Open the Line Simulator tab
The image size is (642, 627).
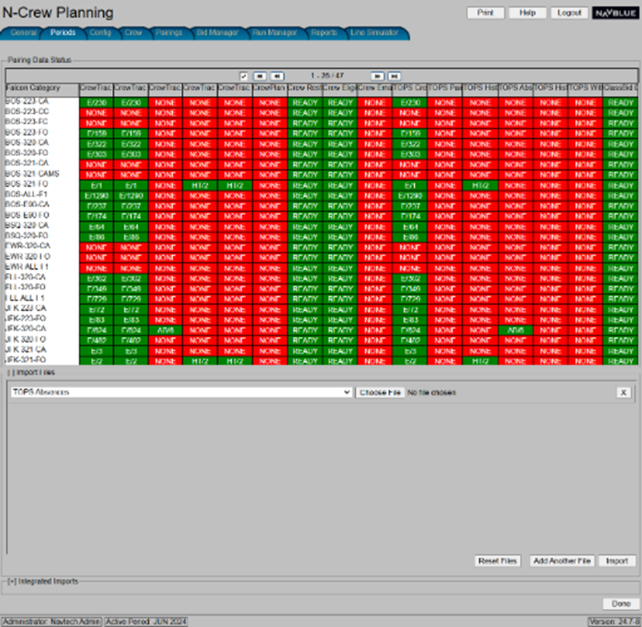(x=374, y=33)
